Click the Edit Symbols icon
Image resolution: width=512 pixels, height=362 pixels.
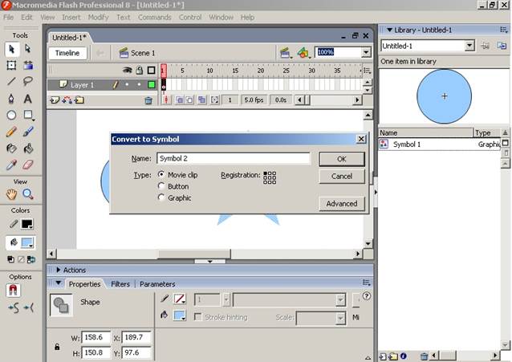click(303, 53)
